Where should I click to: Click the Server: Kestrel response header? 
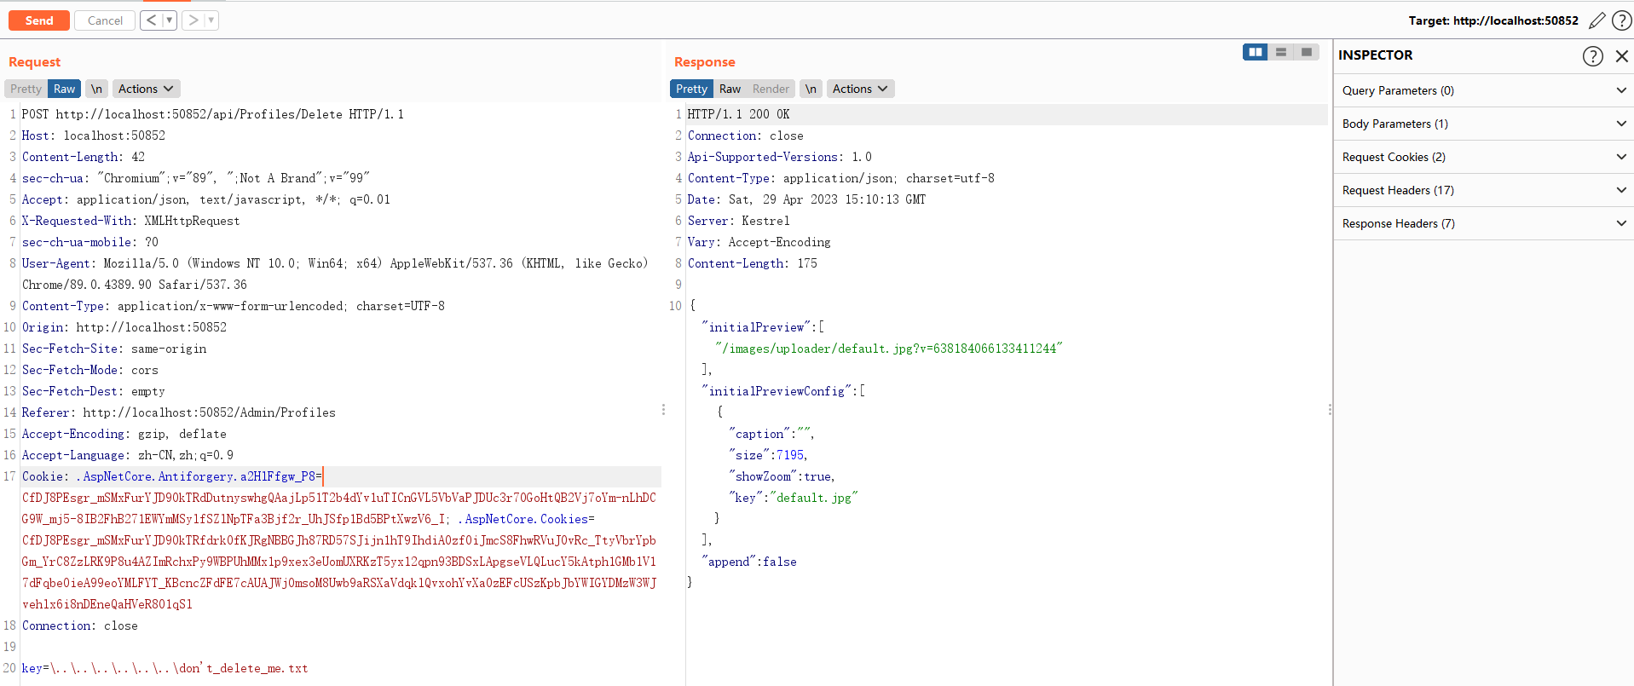(x=738, y=221)
